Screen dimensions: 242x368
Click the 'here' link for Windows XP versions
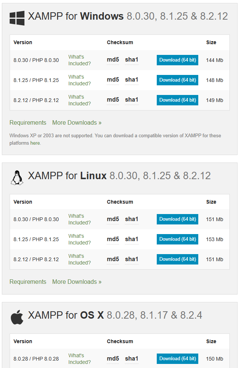(35, 143)
